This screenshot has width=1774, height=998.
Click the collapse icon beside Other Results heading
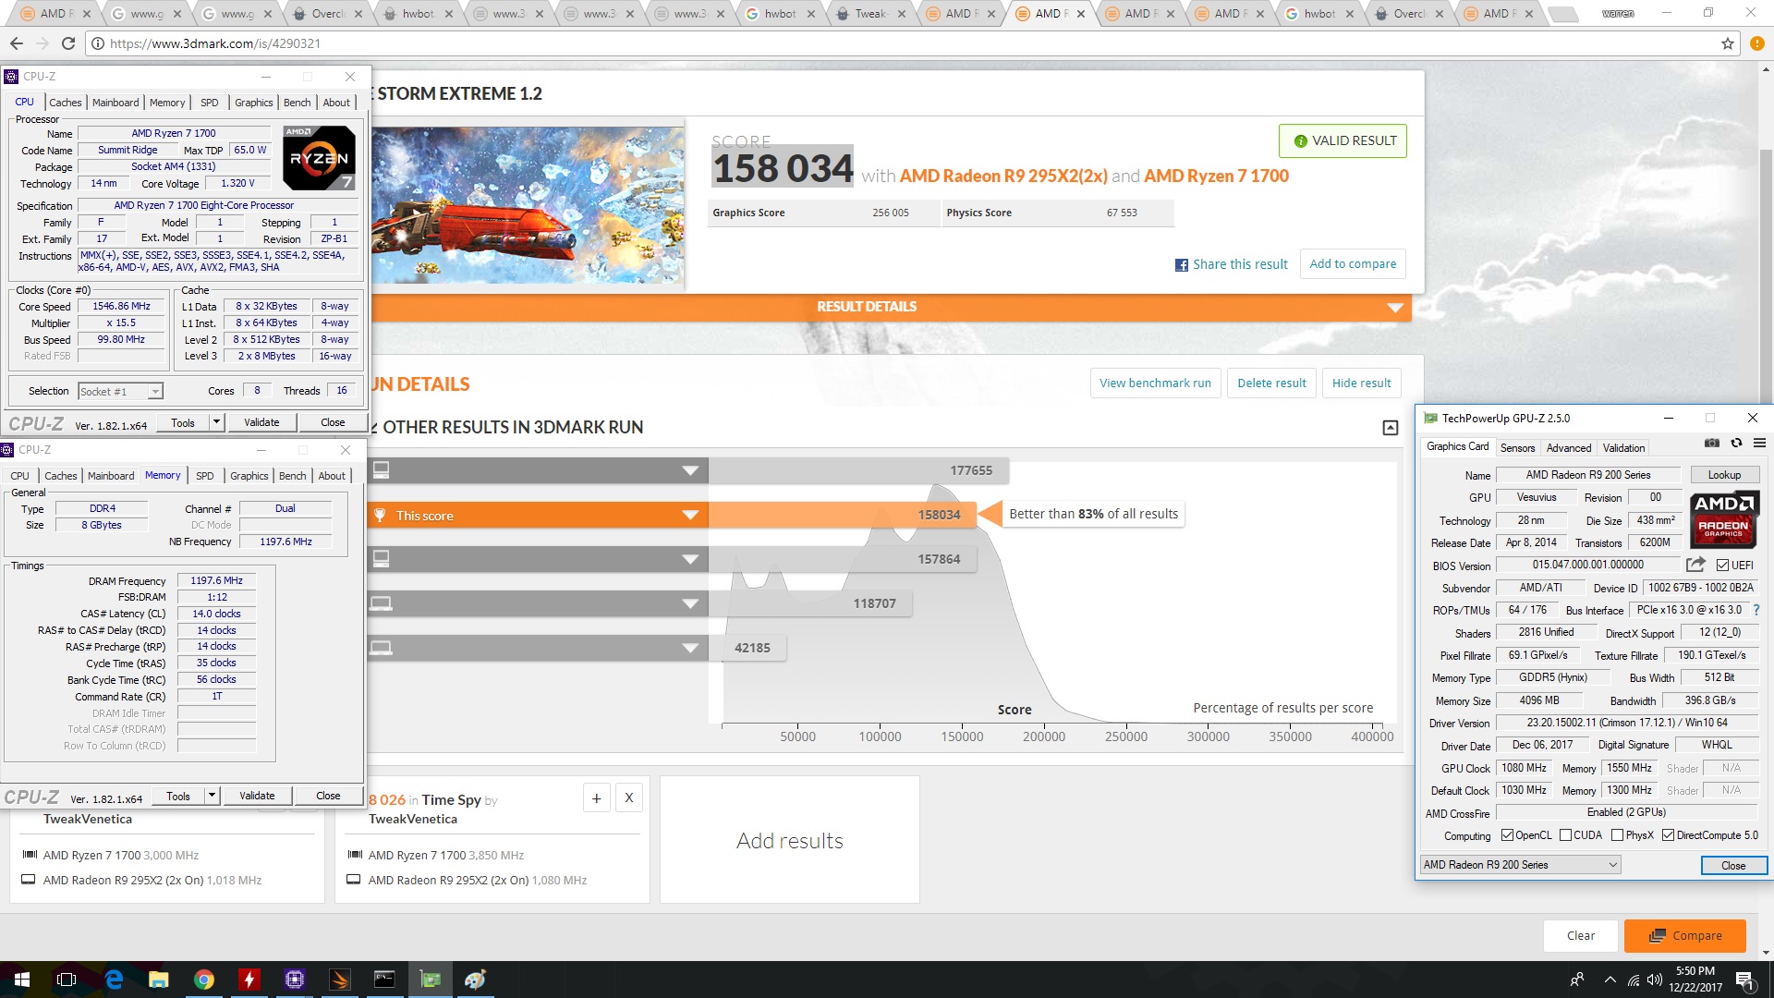[x=1390, y=428]
